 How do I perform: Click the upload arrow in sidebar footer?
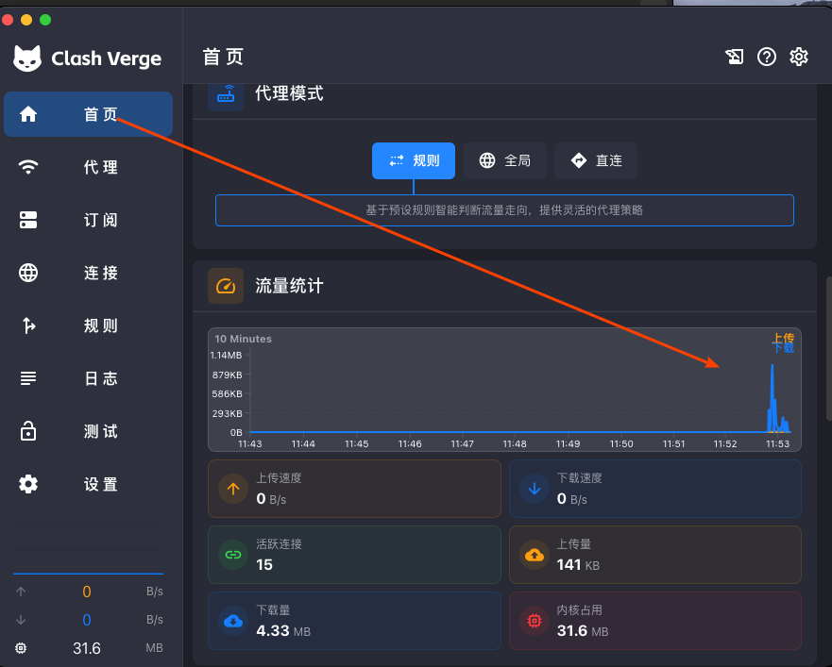[x=21, y=592]
